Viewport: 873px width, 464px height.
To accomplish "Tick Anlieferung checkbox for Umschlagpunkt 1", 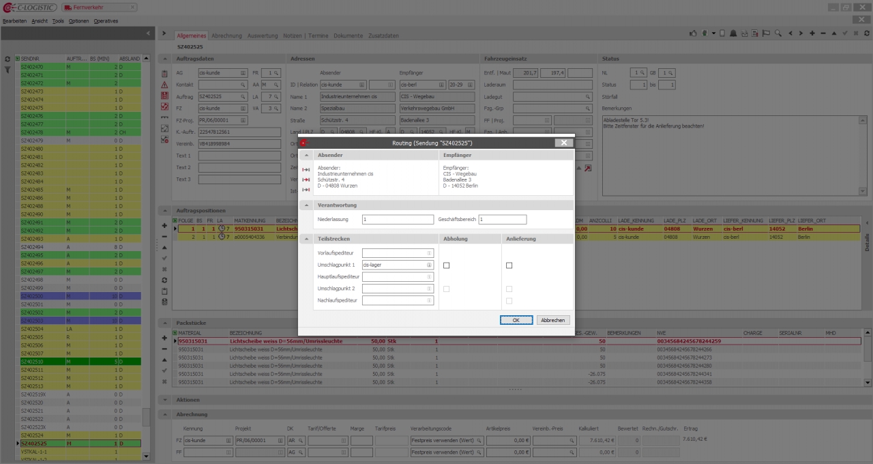I will 509,265.
